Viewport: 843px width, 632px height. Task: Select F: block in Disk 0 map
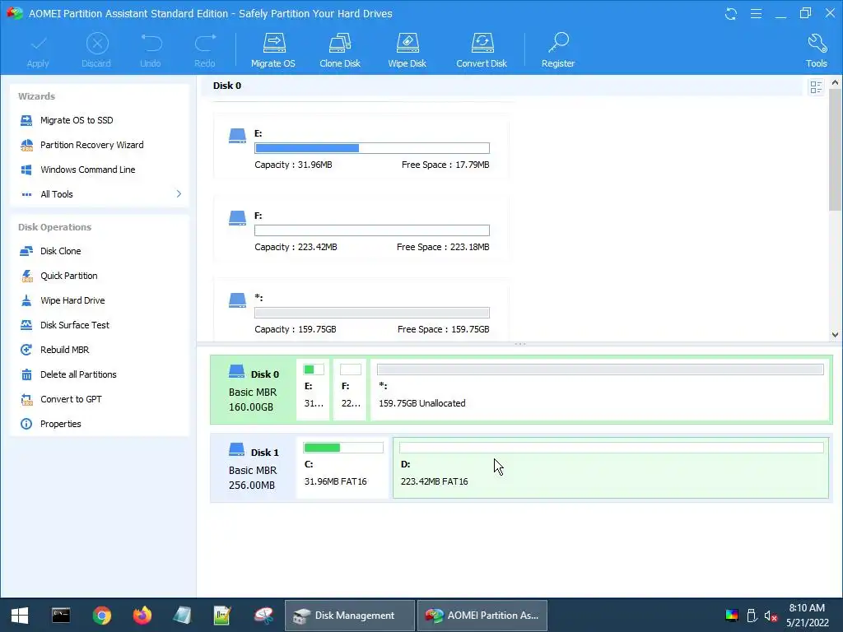coord(350,389)
